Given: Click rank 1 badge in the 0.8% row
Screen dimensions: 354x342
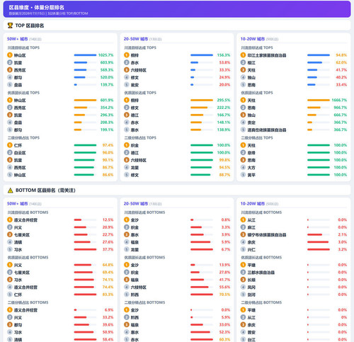Looking at the screenshot, I should pos(127,220).
